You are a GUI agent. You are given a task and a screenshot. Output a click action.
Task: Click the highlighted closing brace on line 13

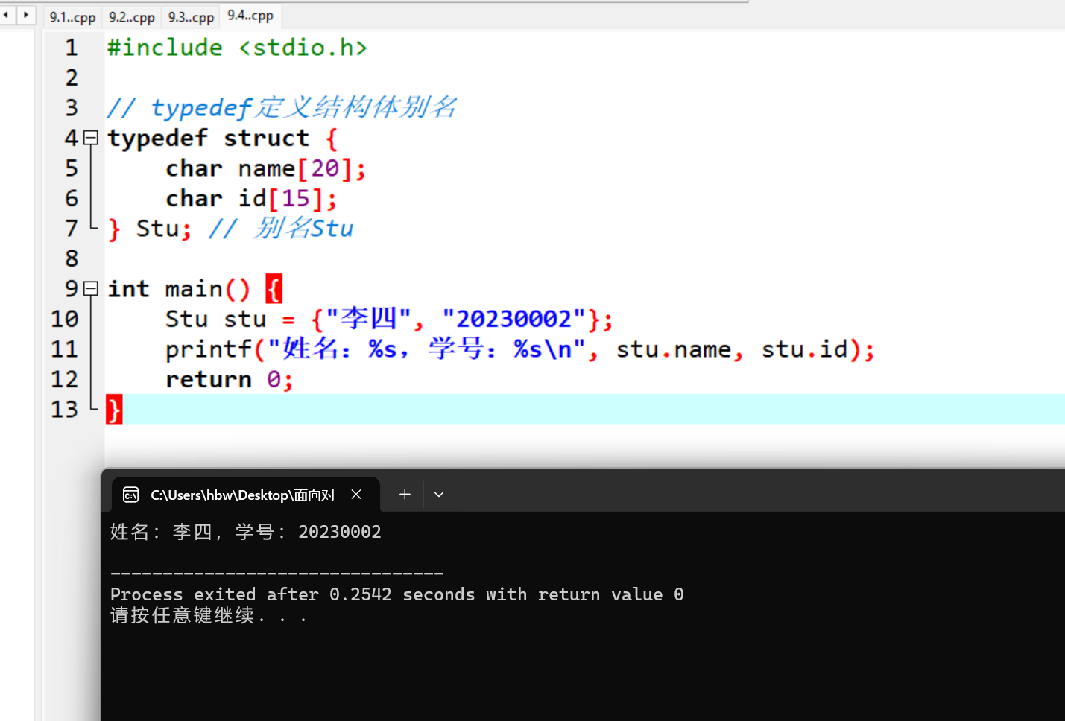click(113, 409)
